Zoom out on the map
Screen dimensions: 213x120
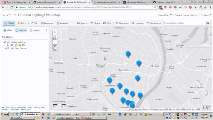tap(55, 42)
